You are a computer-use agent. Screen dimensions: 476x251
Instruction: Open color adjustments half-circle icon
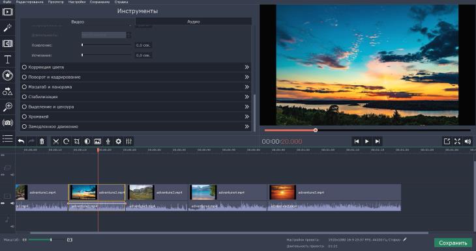click(87, 141)
